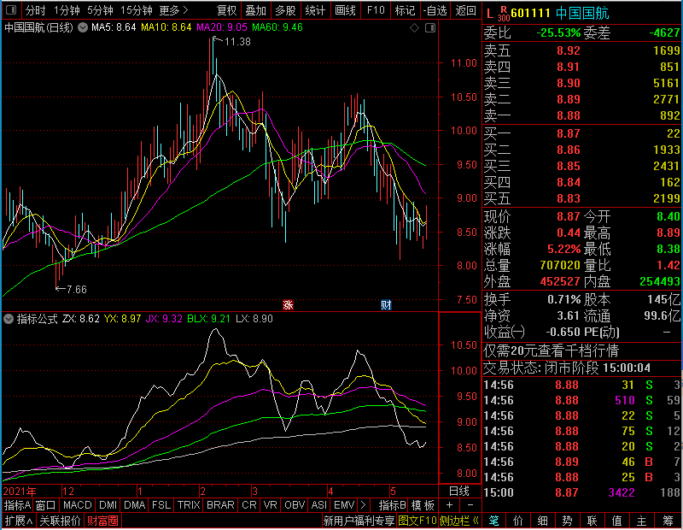Screen dimensions: 683x530
Task: Select the 势 trend tab
Action: [567, 521]
